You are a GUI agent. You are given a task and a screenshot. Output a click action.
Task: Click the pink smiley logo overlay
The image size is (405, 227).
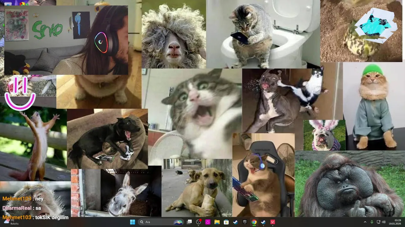20,93
